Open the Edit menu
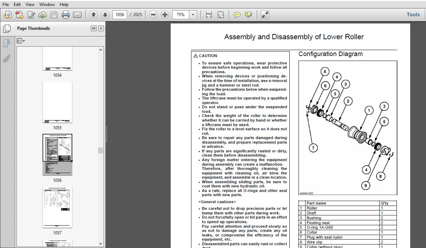The image size is (426, 248). click(17, 5)
